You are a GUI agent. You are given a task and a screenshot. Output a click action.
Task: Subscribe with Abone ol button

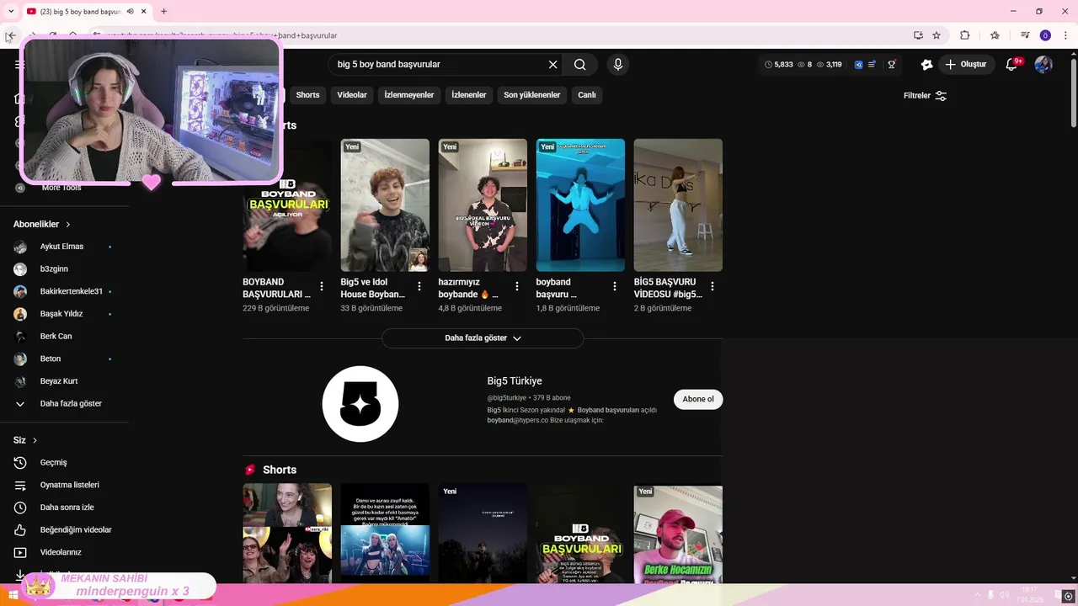[x=698, y=399]
